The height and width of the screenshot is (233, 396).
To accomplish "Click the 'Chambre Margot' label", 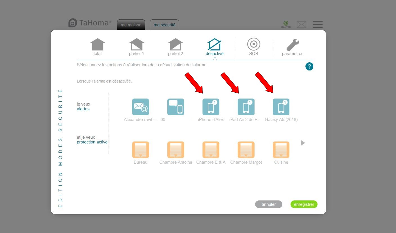I will tap(246, 162).
